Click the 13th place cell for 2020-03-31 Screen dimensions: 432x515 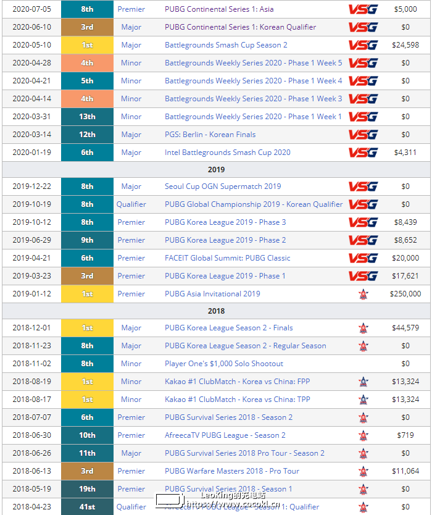tap(87, 117)
